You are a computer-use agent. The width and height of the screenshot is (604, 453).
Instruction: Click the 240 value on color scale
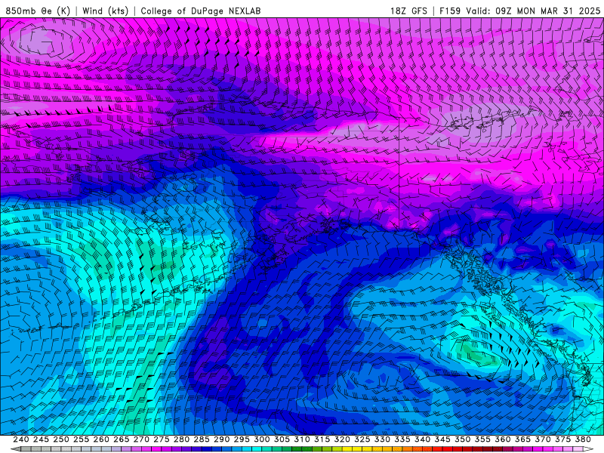coord(21,439)
